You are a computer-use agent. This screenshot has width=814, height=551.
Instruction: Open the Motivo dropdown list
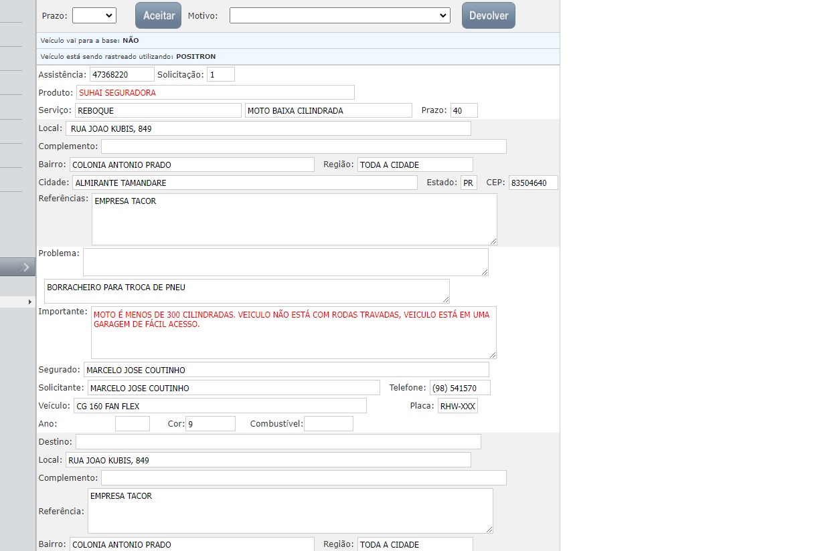339,15
